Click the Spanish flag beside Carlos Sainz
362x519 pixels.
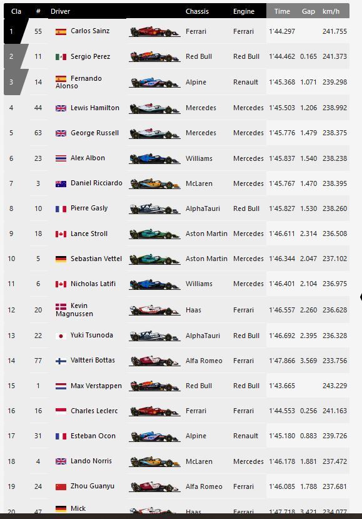(61, 32)
